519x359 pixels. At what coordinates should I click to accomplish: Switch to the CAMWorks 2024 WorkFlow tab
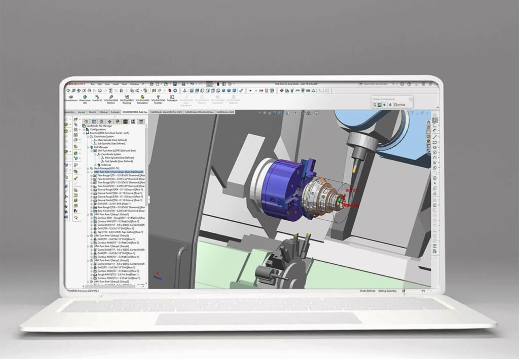pyautogui.click(x=198, y=111)
